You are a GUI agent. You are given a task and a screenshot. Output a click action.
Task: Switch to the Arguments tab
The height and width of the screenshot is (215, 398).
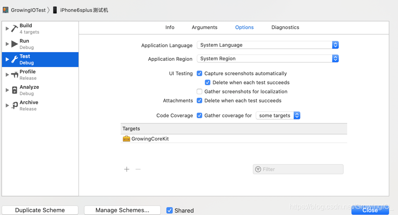(204, 27)
